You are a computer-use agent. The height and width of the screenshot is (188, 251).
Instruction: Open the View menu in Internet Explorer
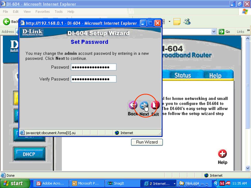[x=27, y=12]
